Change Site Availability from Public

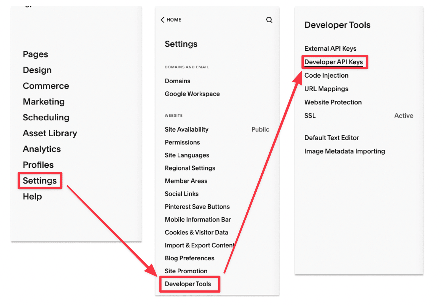click(x=186, y=129)
